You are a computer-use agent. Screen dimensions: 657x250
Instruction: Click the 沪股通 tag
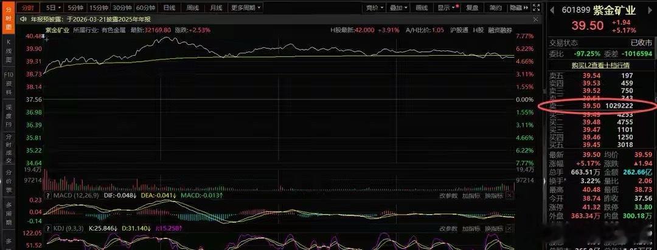coord(459,30)
